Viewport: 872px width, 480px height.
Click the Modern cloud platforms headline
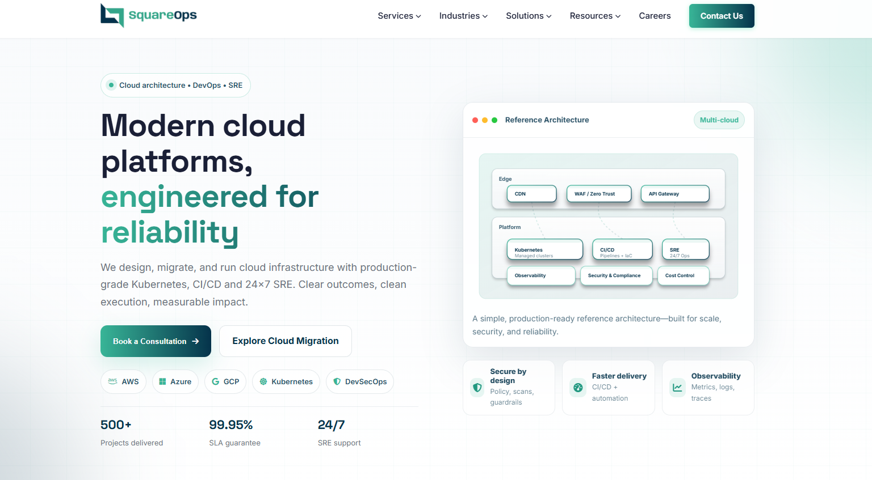[203, 143]
